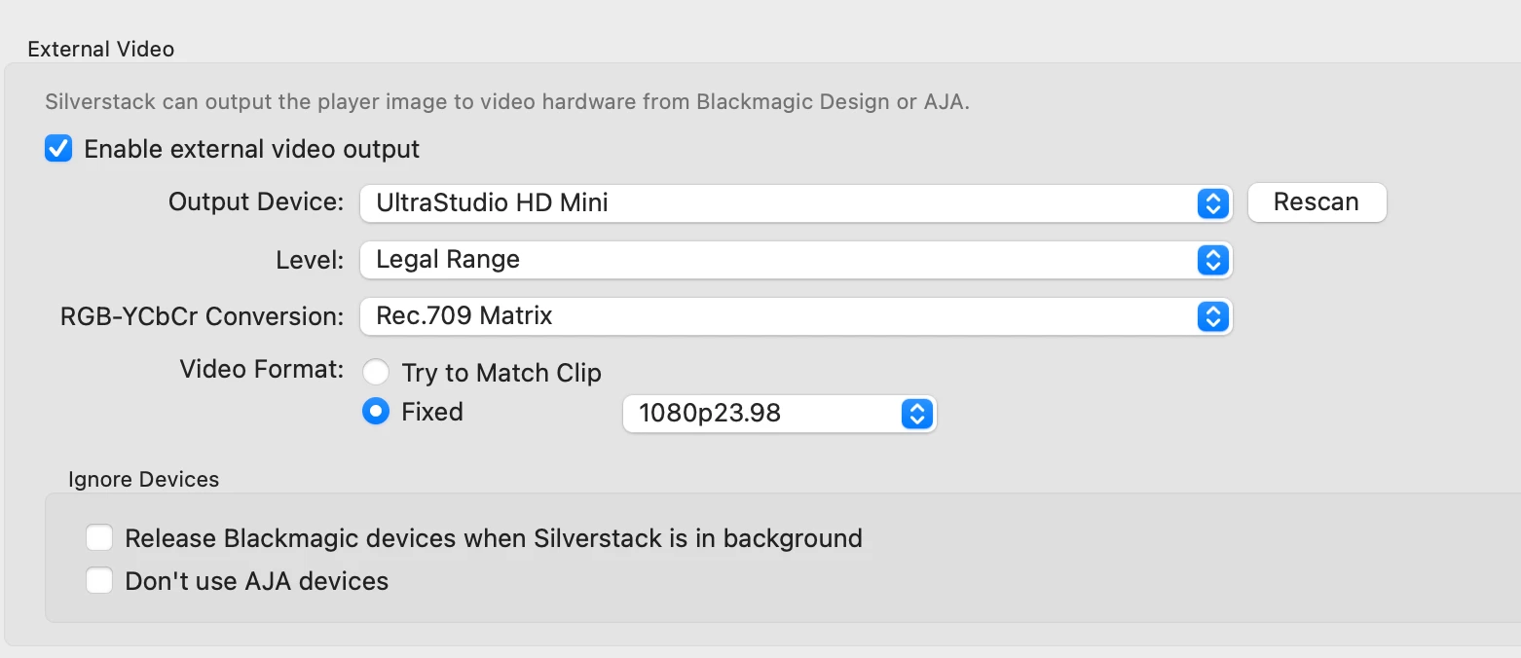
Task: Open the Output Device dropdown
Action: click(x=779, y=203)
